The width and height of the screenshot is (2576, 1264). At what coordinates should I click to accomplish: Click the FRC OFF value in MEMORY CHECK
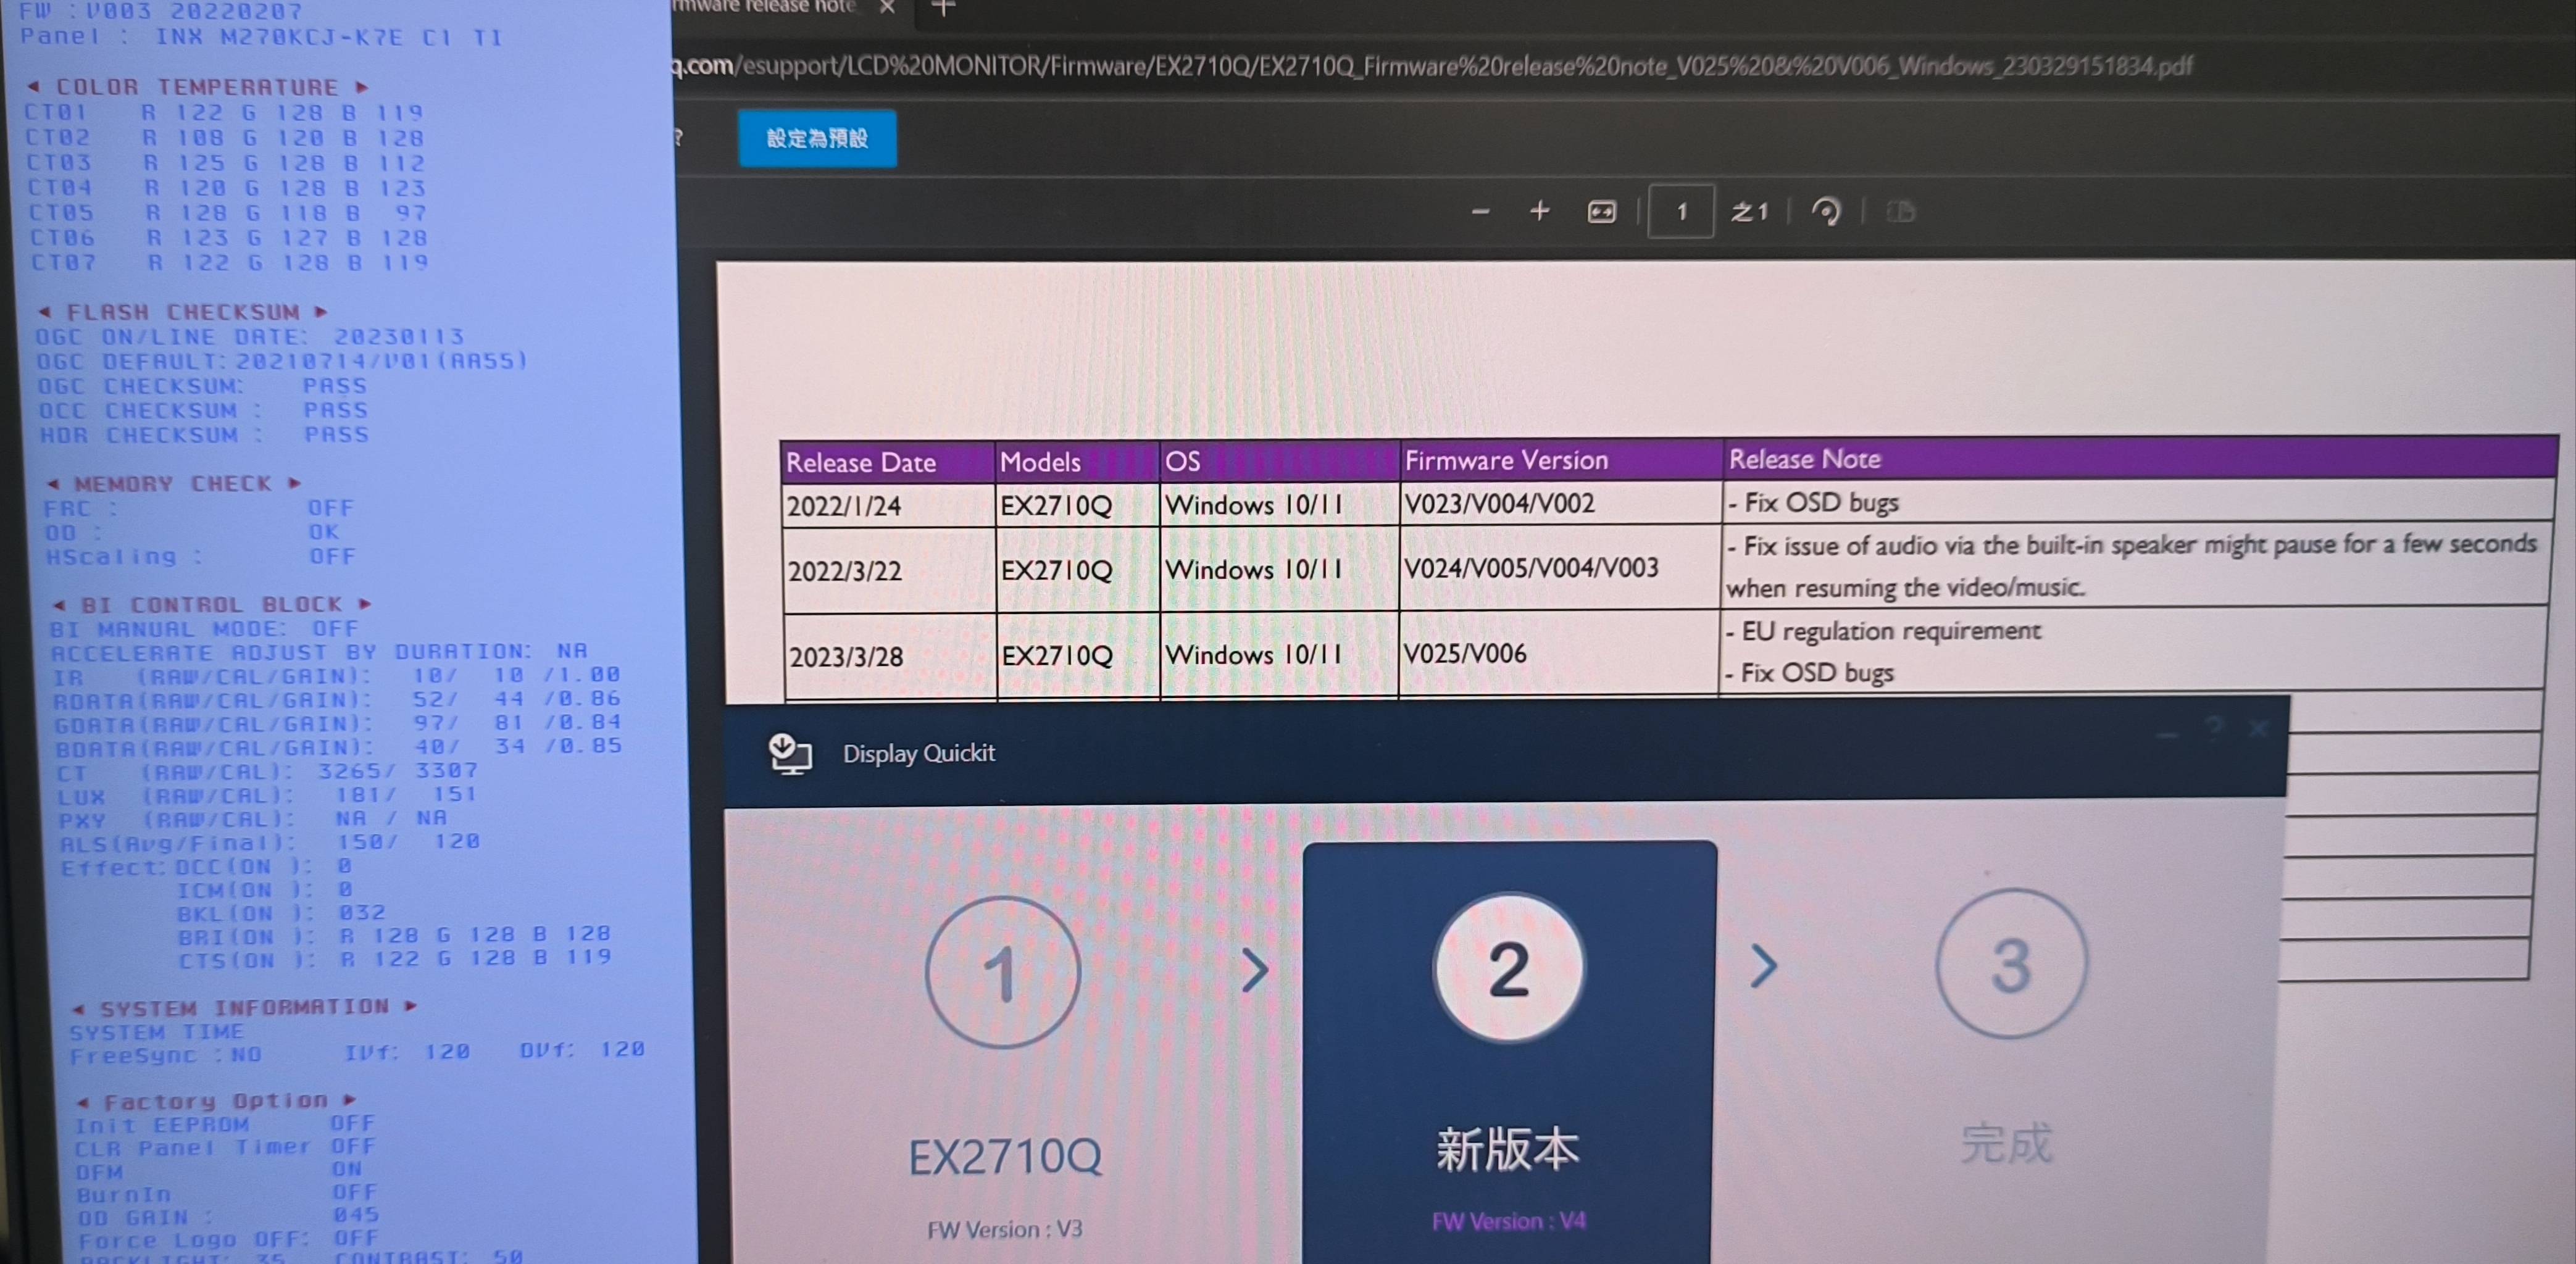point(330,508)
